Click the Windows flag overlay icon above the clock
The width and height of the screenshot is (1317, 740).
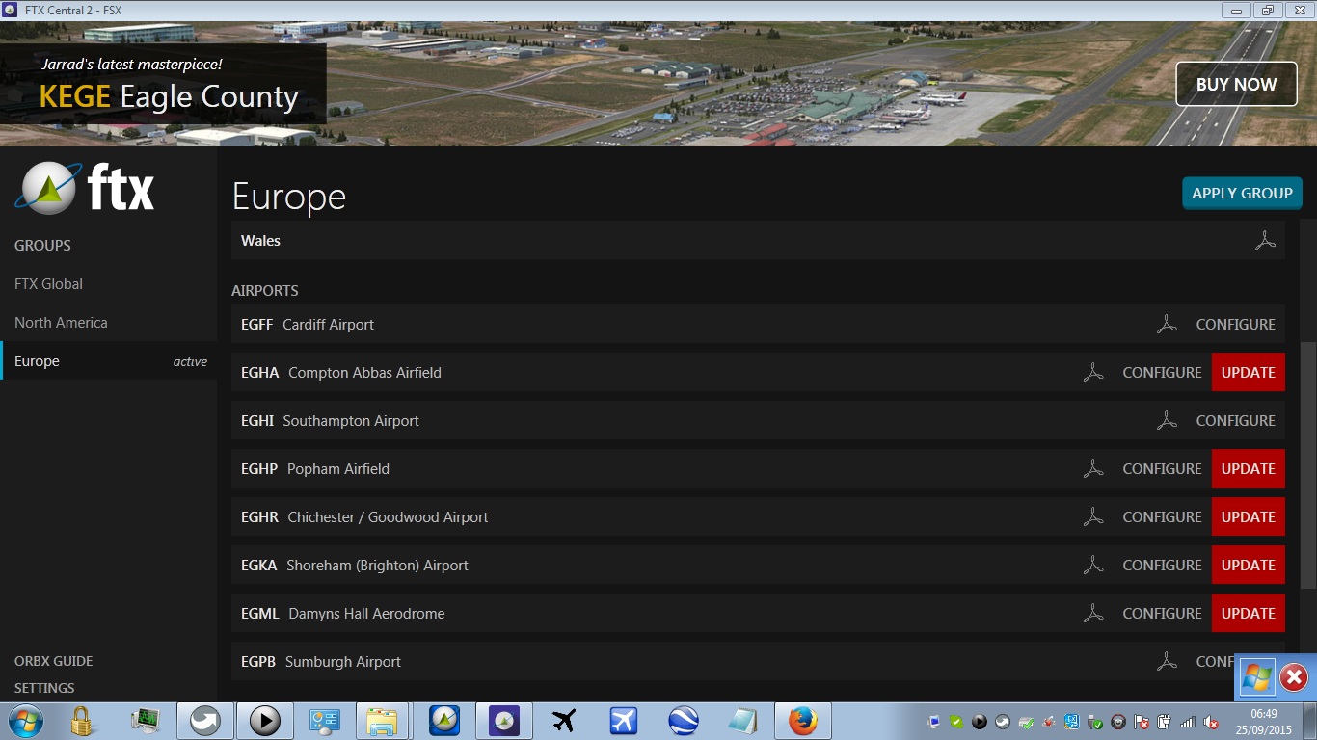pos(1256,678)
